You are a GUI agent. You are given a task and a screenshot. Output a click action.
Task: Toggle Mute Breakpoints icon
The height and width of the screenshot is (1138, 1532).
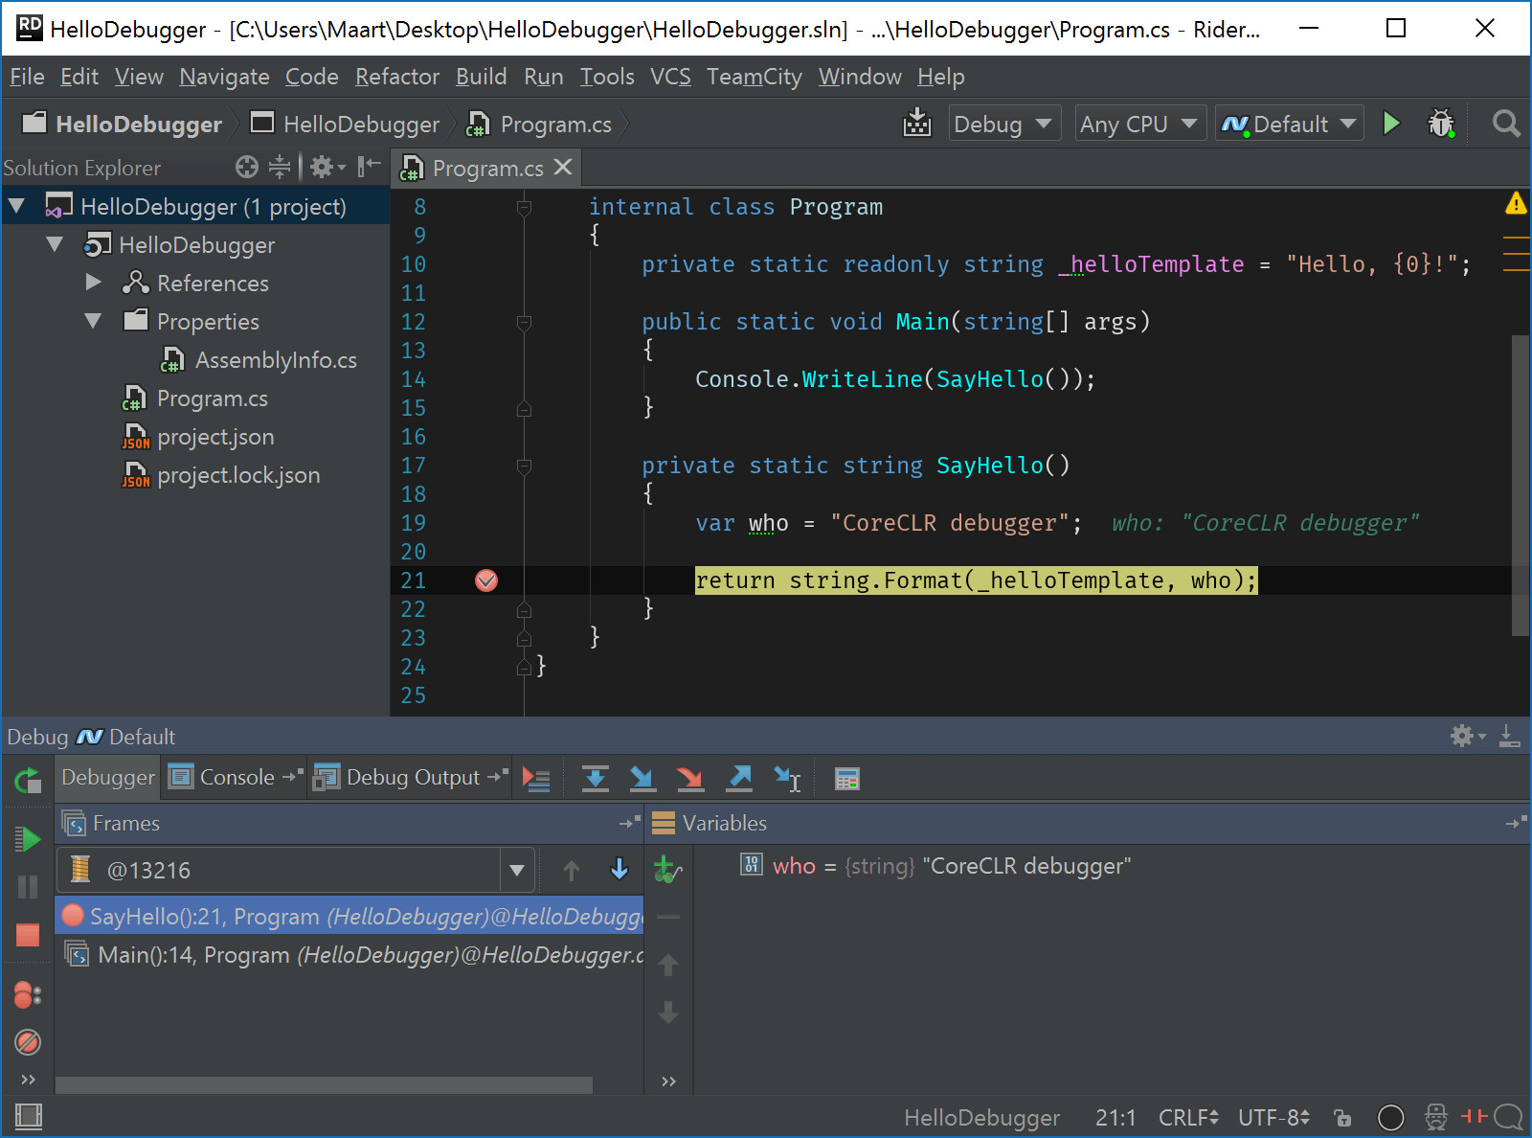pos(28,1041)
